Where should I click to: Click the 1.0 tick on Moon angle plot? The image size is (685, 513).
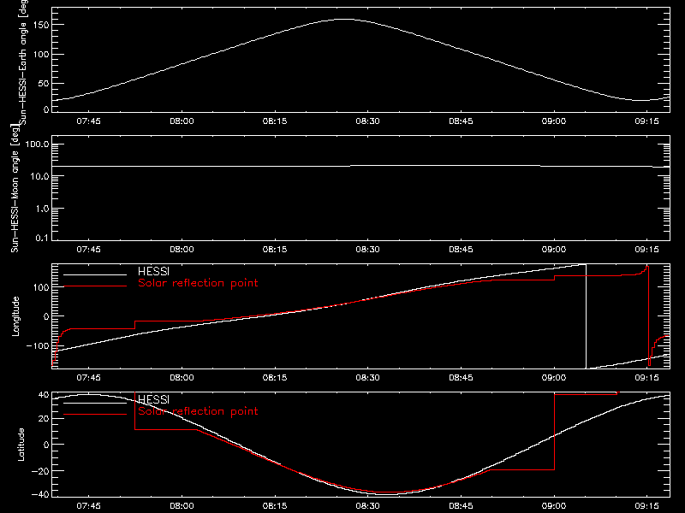click(x=42, y=209)
